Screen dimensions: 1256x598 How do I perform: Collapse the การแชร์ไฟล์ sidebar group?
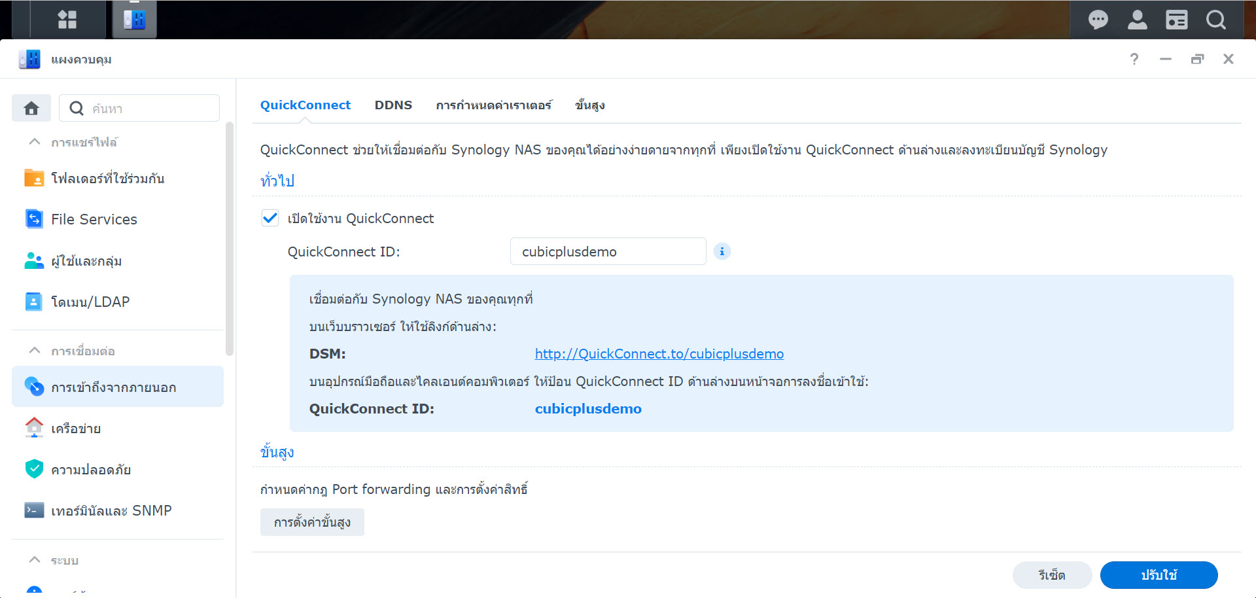point(35,141)
